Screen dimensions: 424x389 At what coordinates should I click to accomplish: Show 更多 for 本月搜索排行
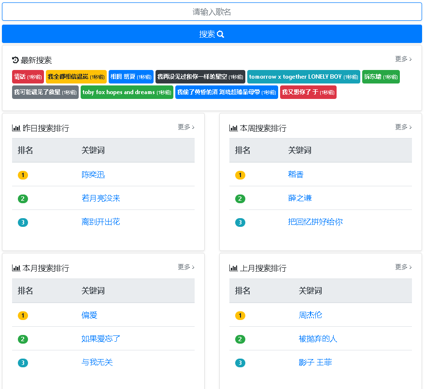point(186,267)
